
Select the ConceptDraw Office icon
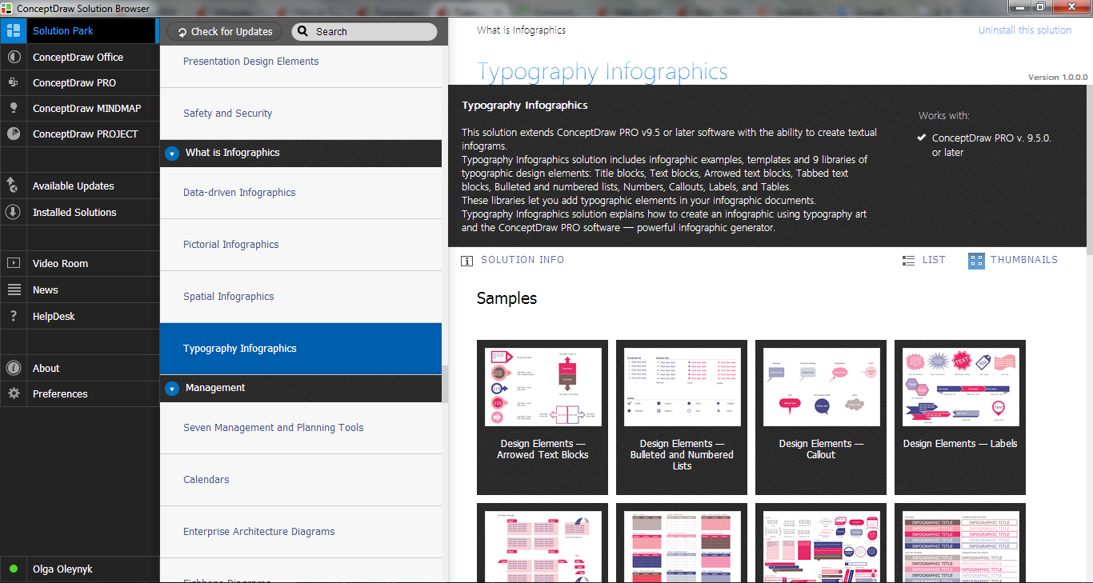click(x=14, y=58)
